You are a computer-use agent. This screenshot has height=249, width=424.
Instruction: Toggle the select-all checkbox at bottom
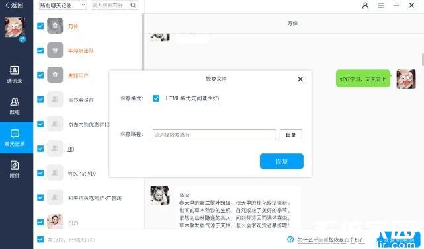pyautogui.click(x=40, y=240)
